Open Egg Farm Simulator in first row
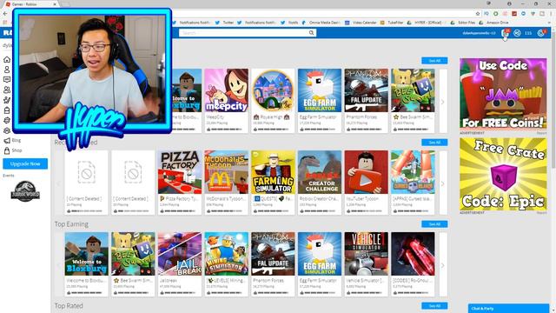 tap(320, 101)
